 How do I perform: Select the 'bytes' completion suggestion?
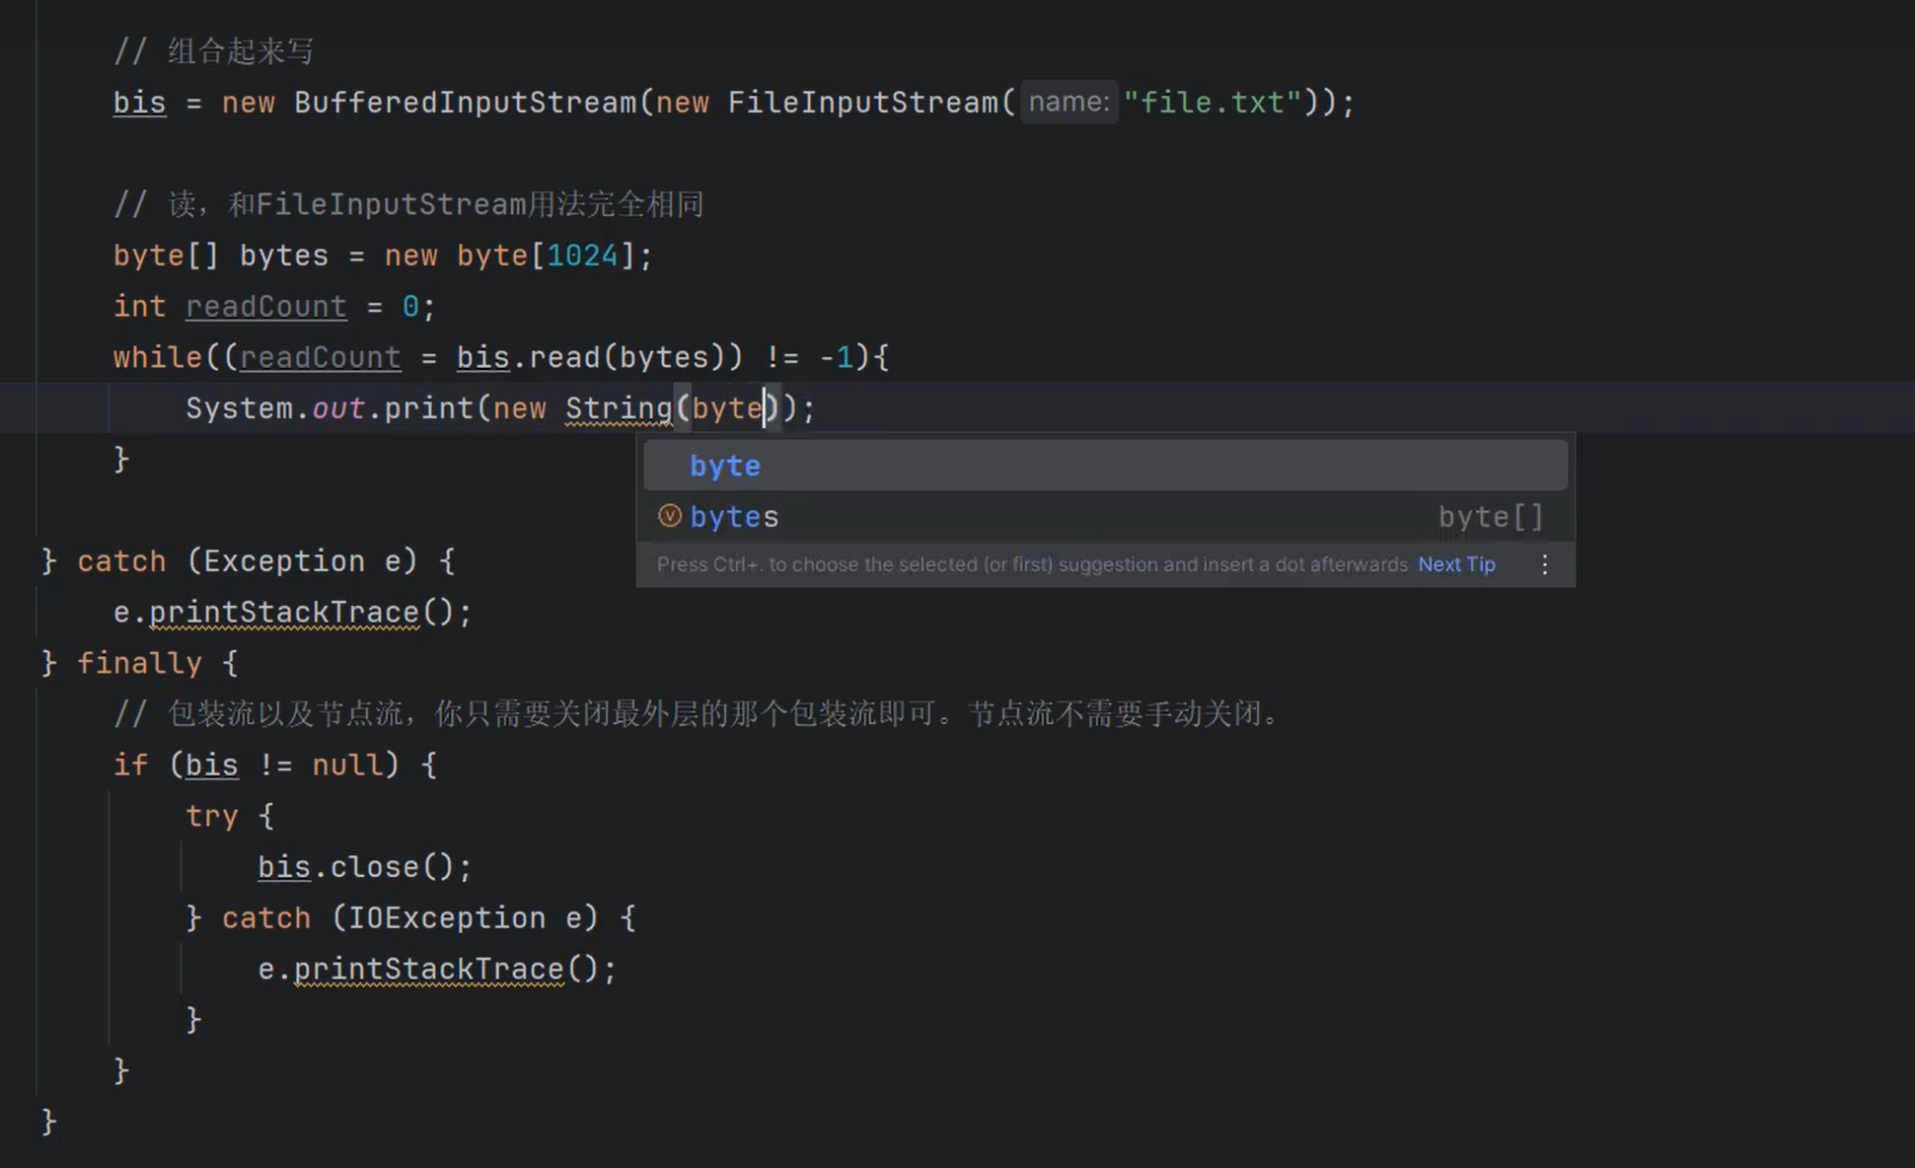(1105, 517)
